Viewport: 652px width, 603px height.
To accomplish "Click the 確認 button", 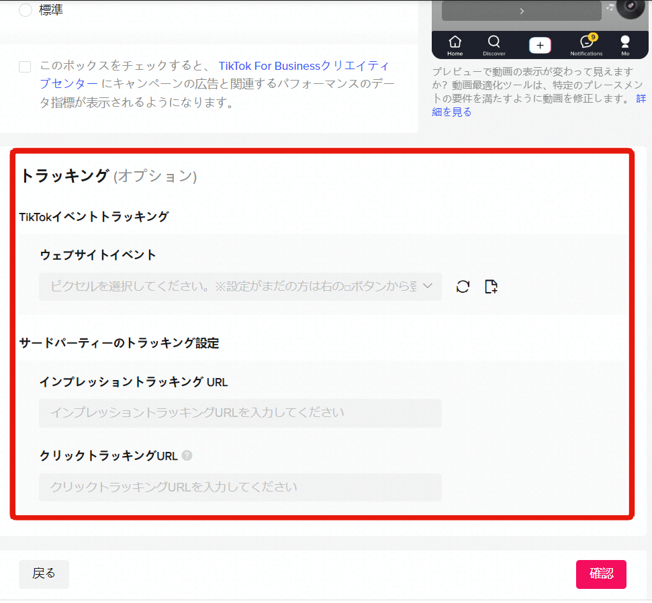I will tap(601, 574).
